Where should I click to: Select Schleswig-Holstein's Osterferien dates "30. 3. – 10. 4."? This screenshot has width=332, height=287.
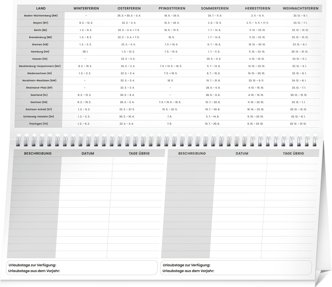click(x=127, y=116)
